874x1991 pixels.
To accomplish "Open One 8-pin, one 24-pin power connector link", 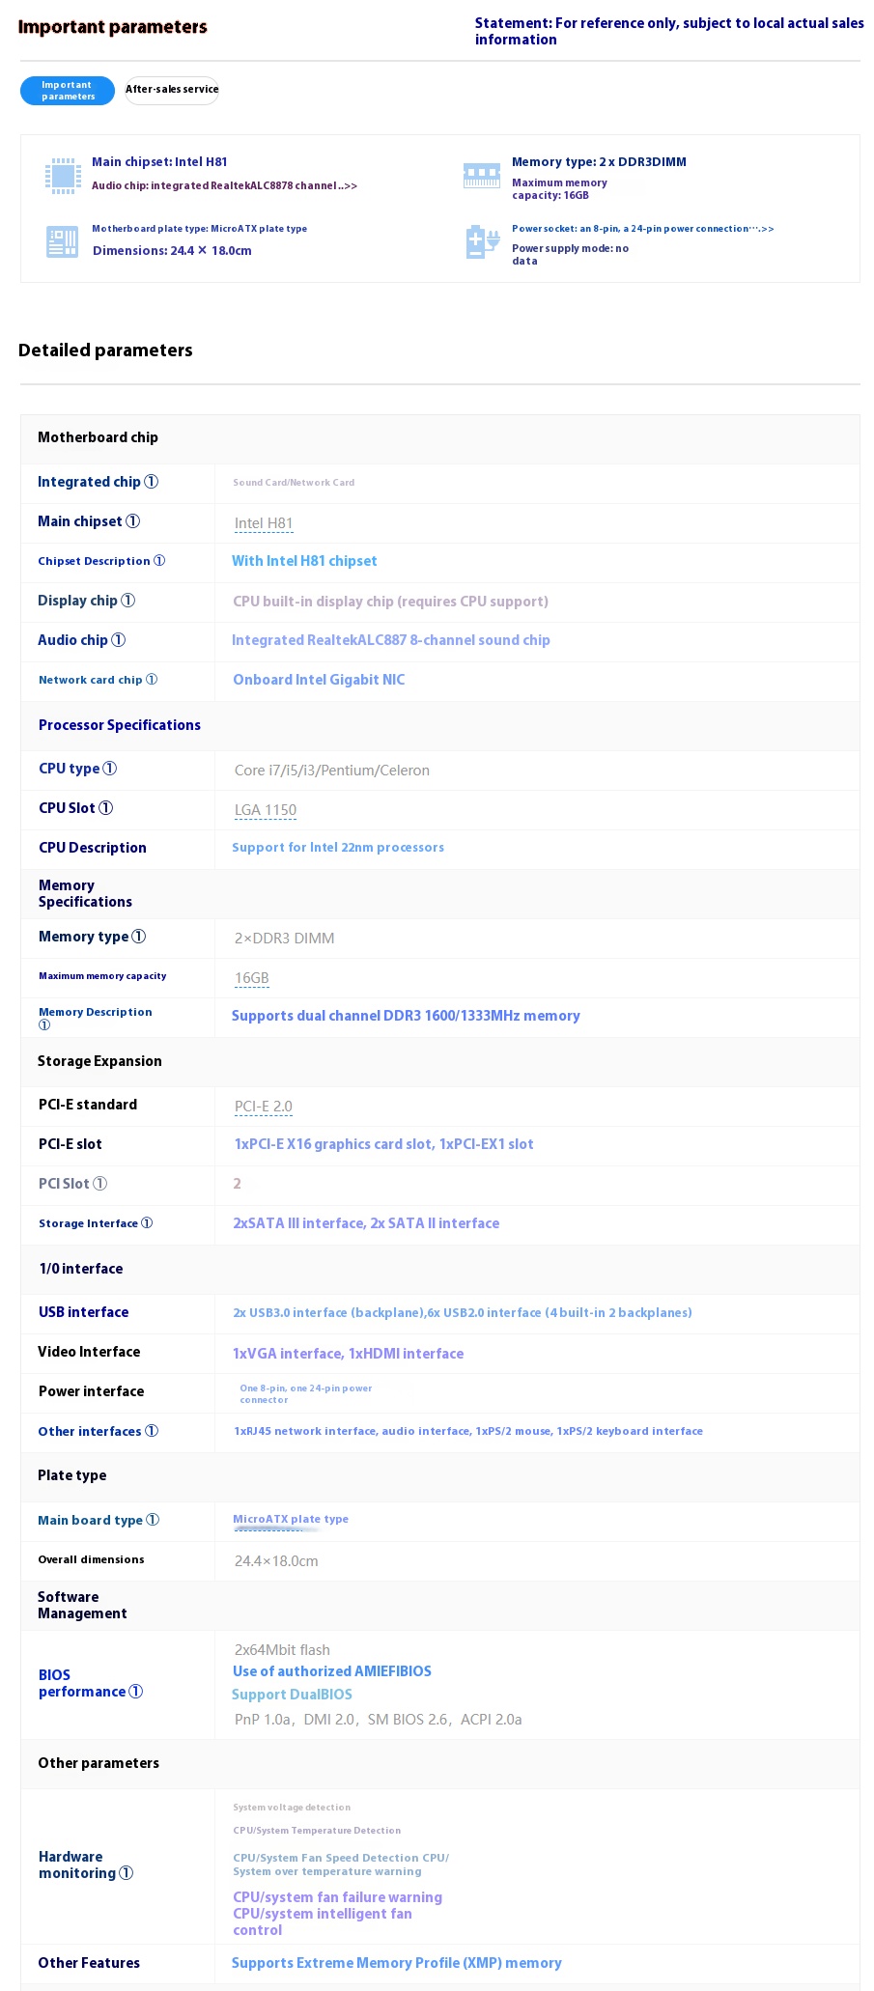I will (x=306, y=1393).
